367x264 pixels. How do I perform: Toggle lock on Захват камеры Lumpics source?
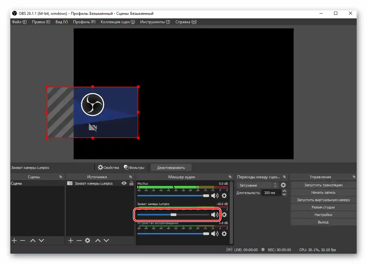(131, 183)
